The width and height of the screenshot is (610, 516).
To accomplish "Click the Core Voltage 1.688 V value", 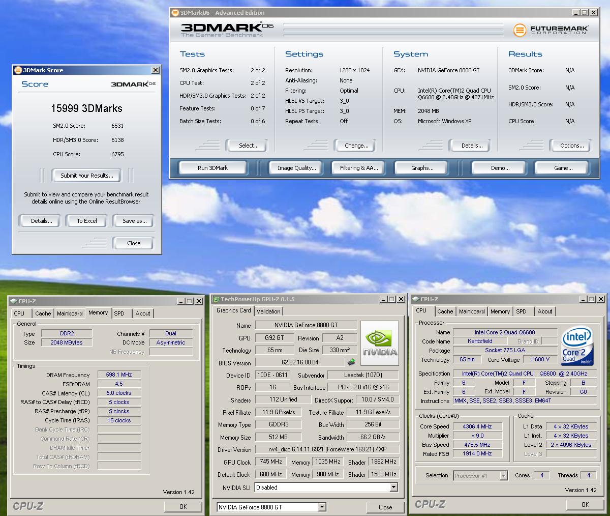I will click(x=540, y=359).
